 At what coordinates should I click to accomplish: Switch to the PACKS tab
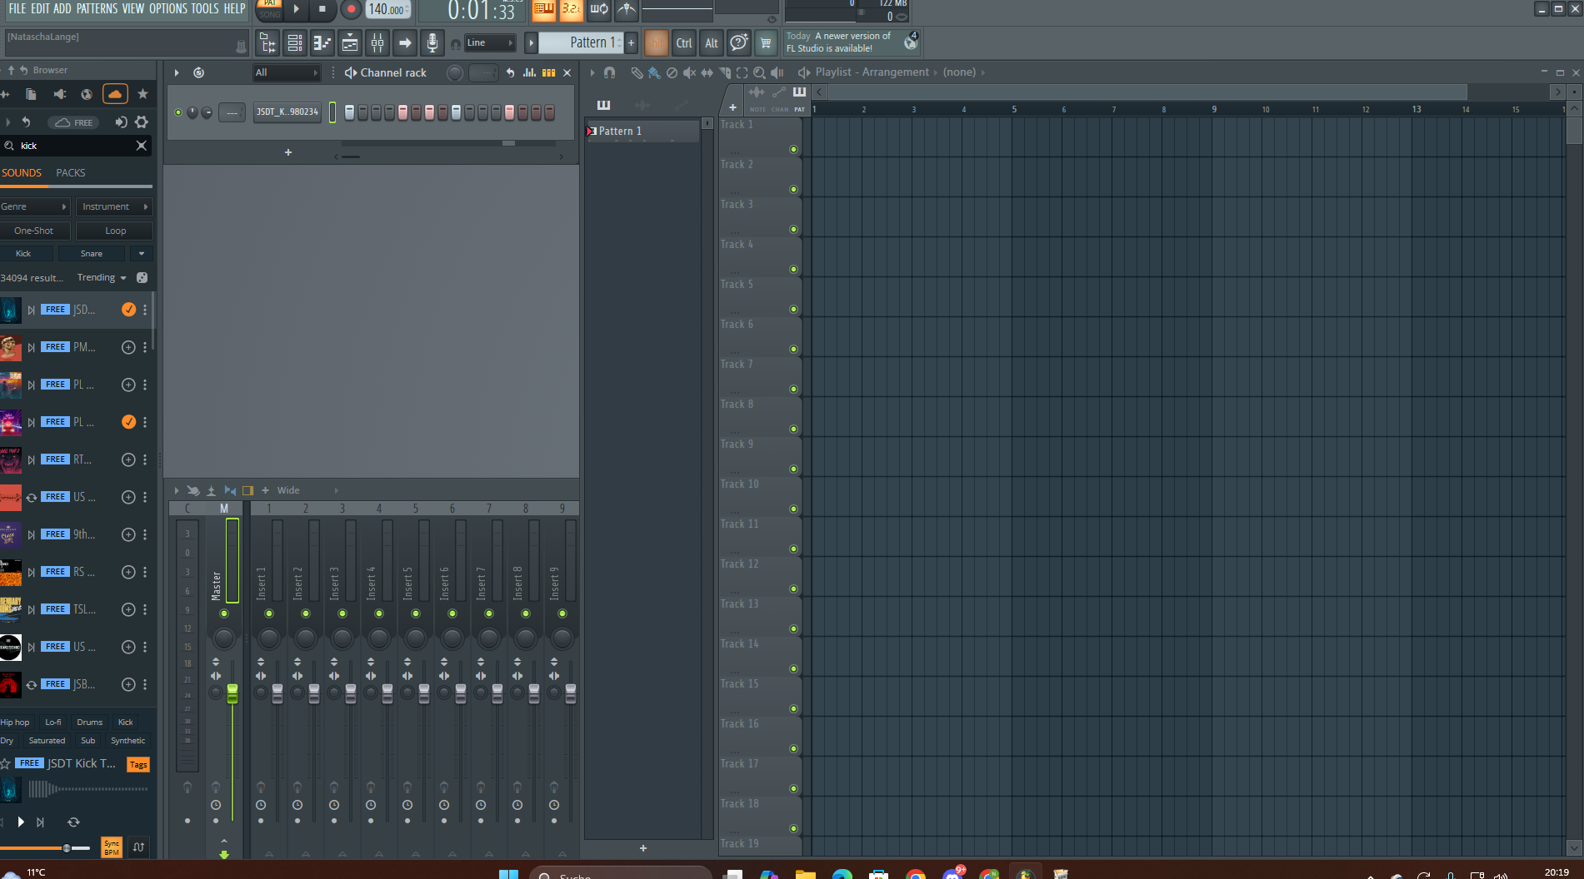(71, 173)
